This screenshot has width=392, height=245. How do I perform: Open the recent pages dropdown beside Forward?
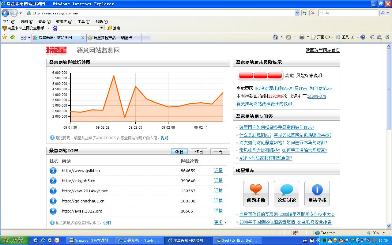point(21,13)
